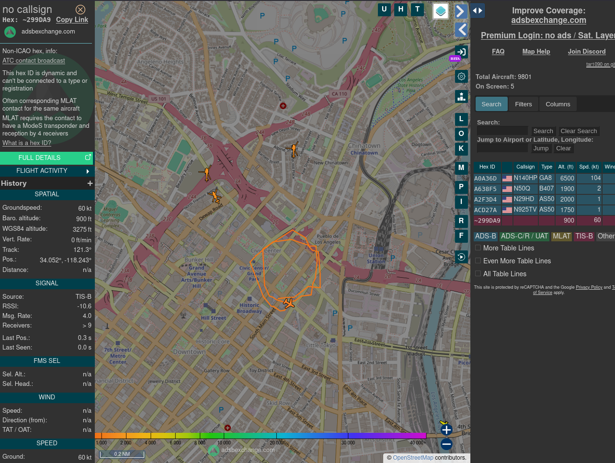Toggle the M map button
This screenshot has height=463, width=615.
tap(461, 168)
